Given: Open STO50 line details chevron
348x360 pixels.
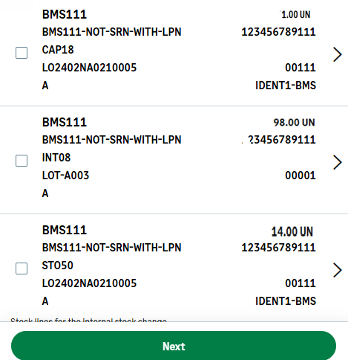Looking at the screenshot, I should pyautogui.click(x=338, y=270).
